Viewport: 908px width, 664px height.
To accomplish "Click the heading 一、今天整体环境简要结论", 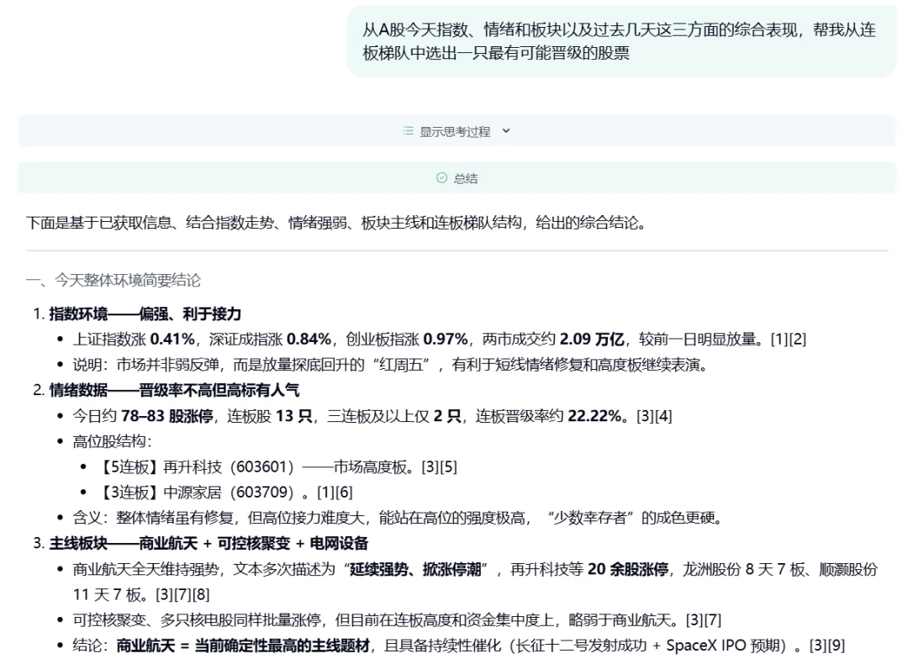I will (x=113, y=280).
